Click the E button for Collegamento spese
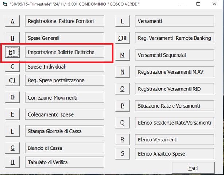Viewport: 224px width, 175px height. (x=12, y=114)
